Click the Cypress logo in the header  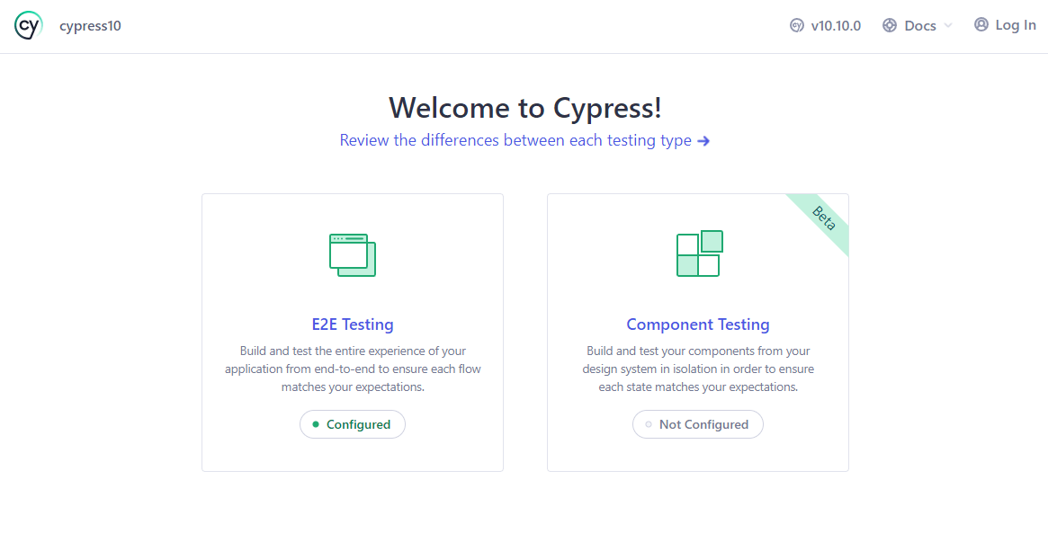coord(28,25)
